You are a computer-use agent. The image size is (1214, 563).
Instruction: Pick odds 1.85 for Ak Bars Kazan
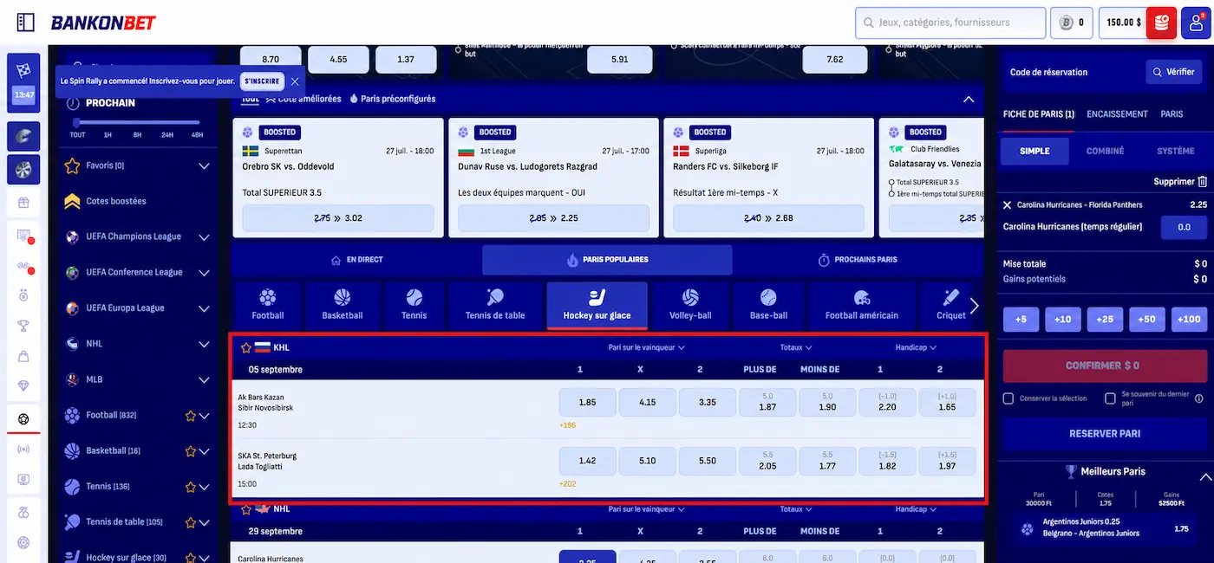pos(587,403)
